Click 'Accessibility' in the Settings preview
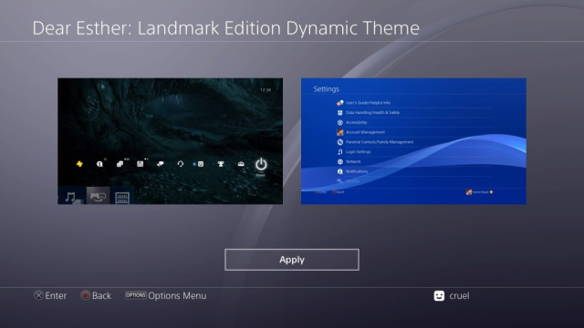584x328 pixels. [x=357, y=122]
